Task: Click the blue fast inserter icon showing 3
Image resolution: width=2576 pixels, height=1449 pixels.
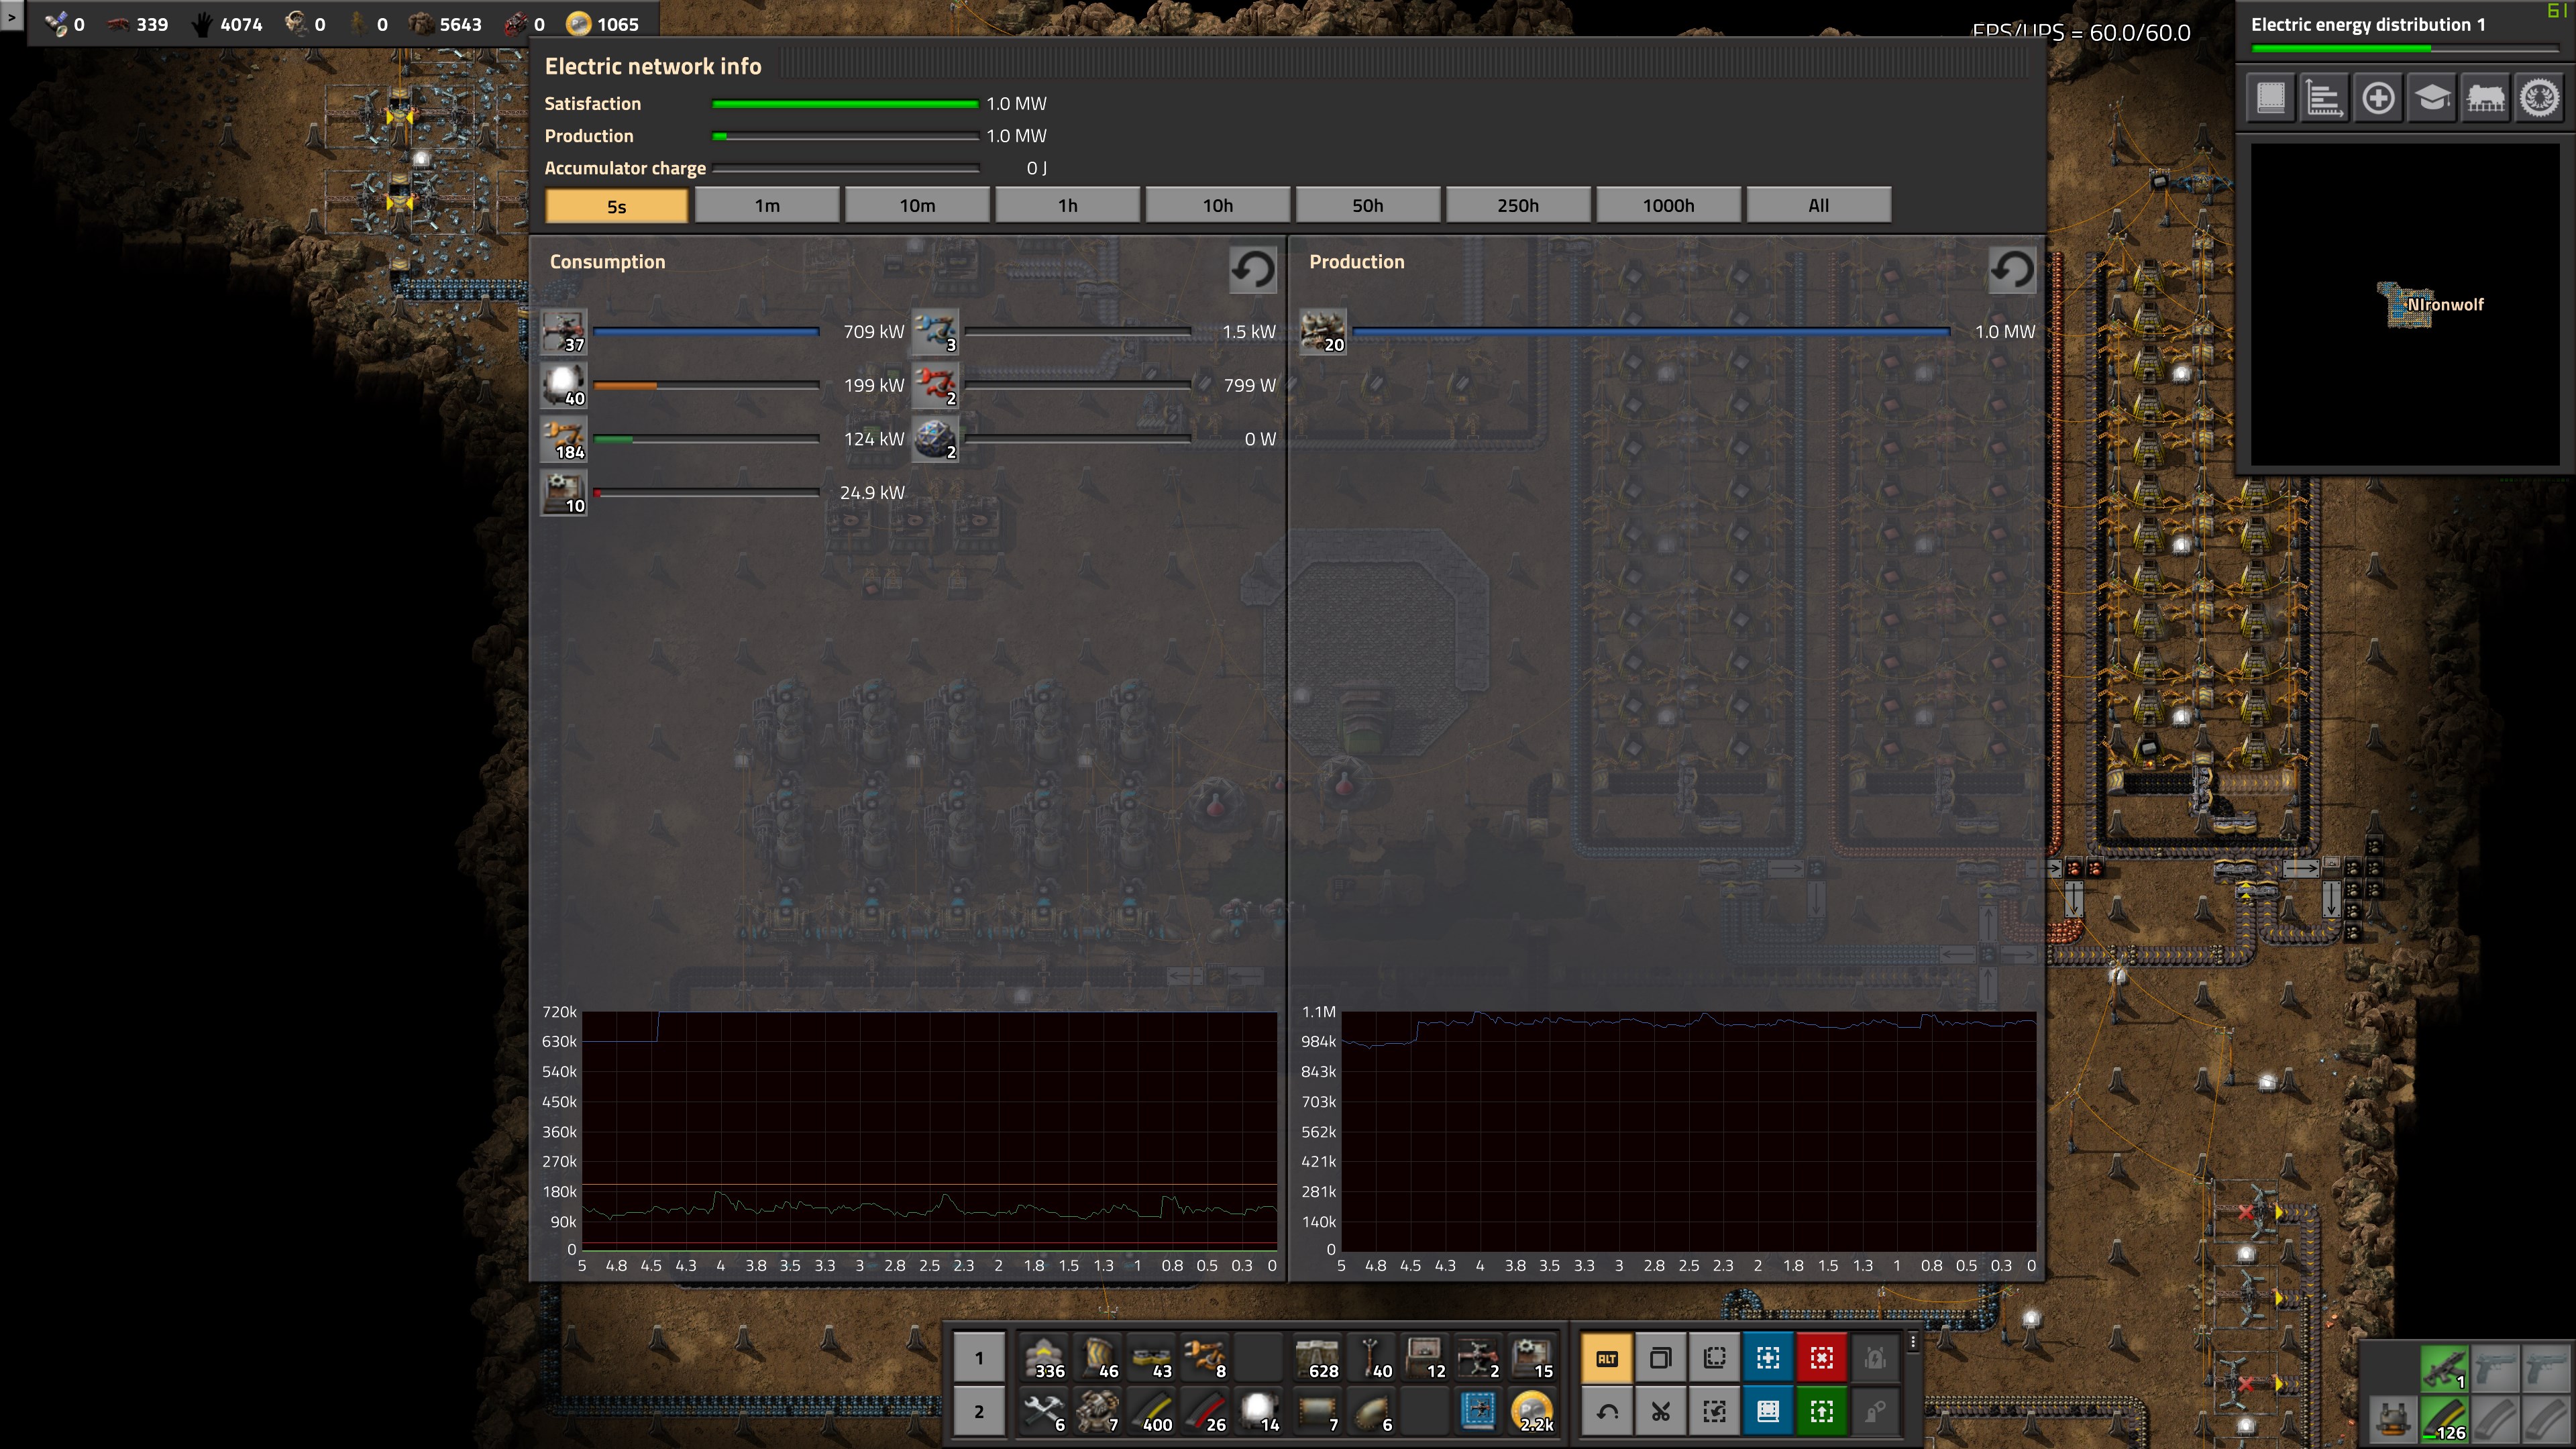Action: pos(936,332)
